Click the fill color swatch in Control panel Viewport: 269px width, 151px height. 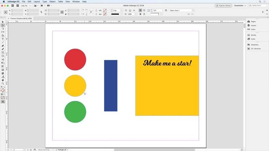(x=105, y=10)
